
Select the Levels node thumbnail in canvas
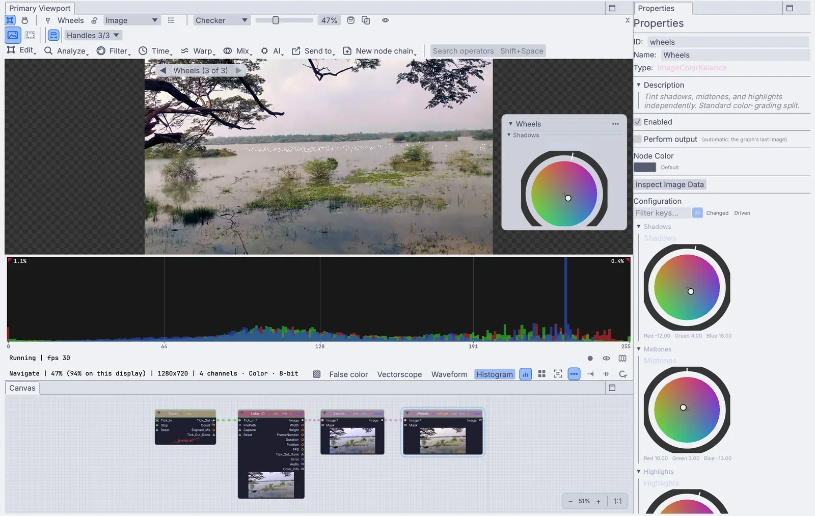point(352,441)
